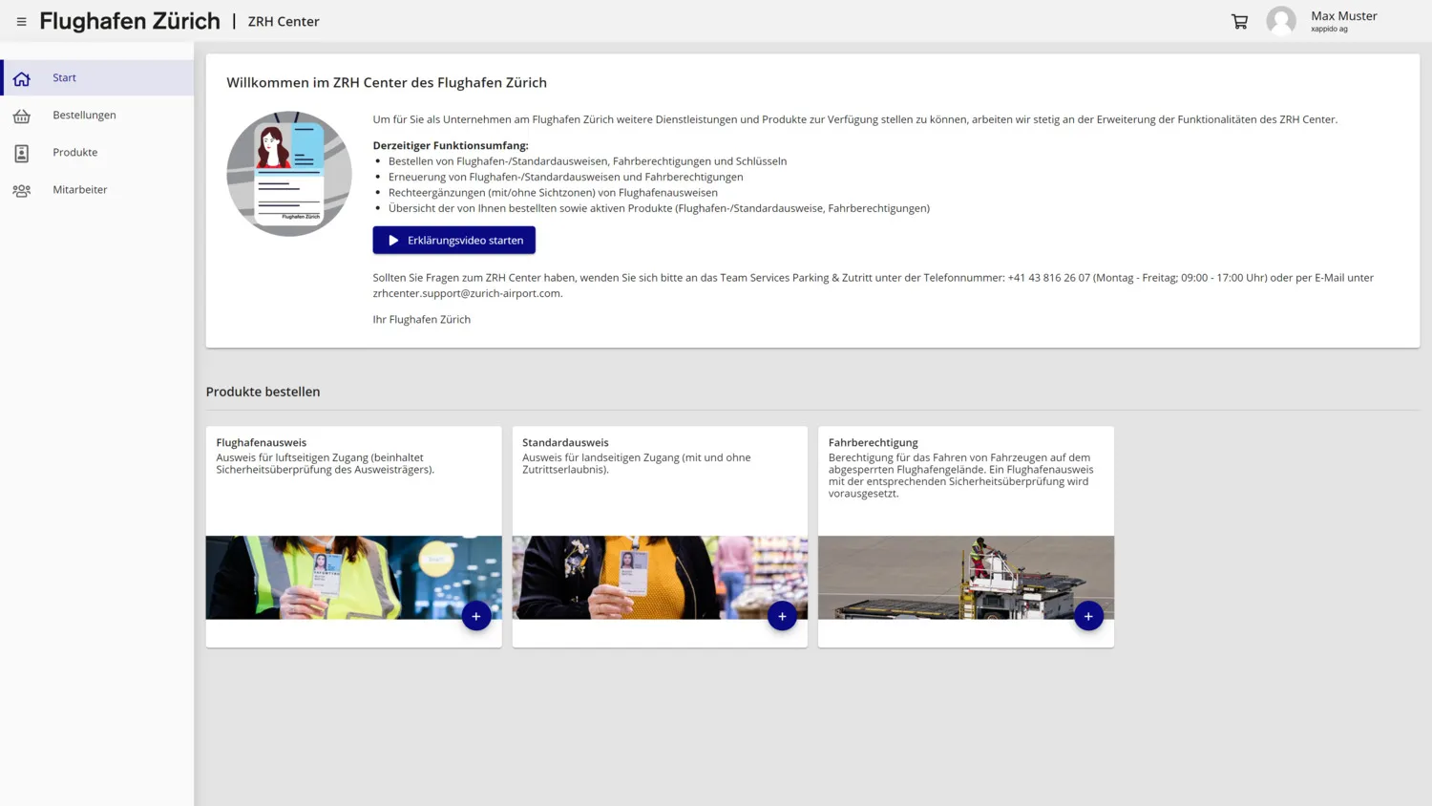
Task: Open the shopping cart
Action: [1239, 21]
